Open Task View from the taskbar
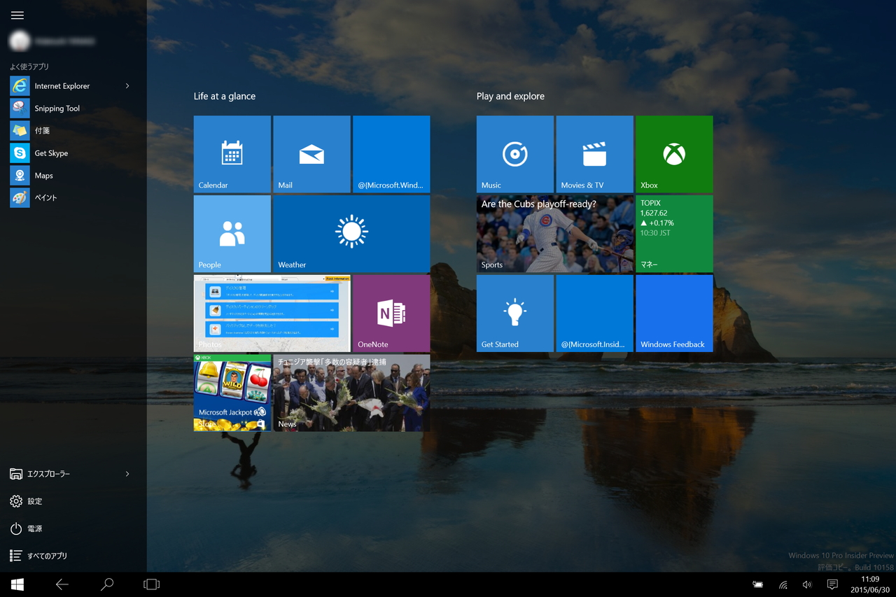Screen dimensions: 896x597 coord(151,584)
